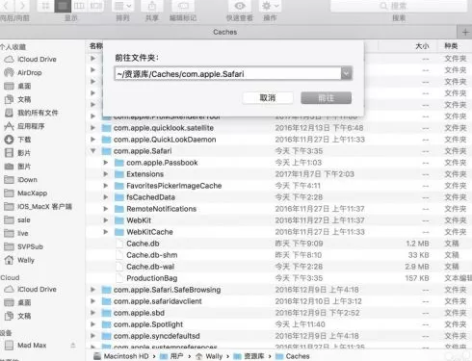This screenshot has width=472, height=361.
Task: Click 资源库 in the path bar
Action: coord(249,356)
